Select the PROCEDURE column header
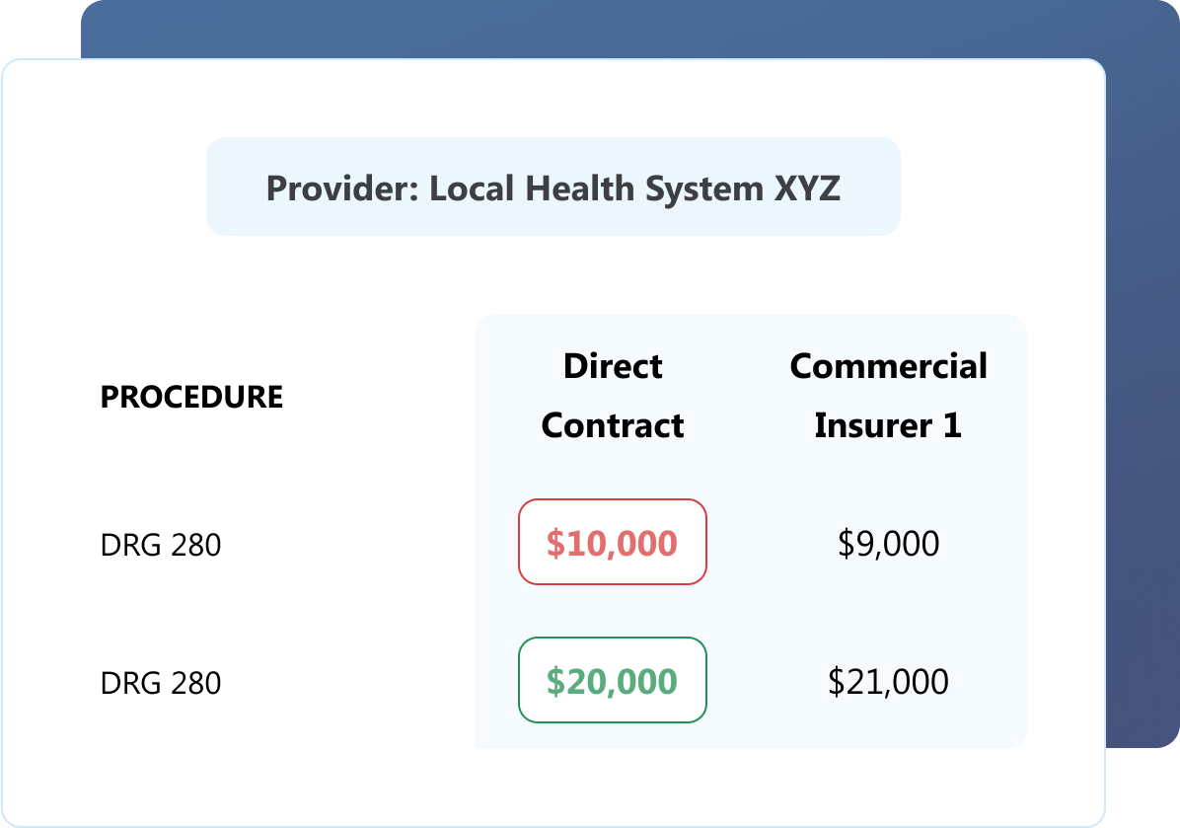 coord(191,397)
